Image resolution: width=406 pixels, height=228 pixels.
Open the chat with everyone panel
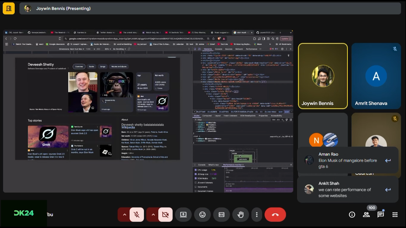pos(381,214)
